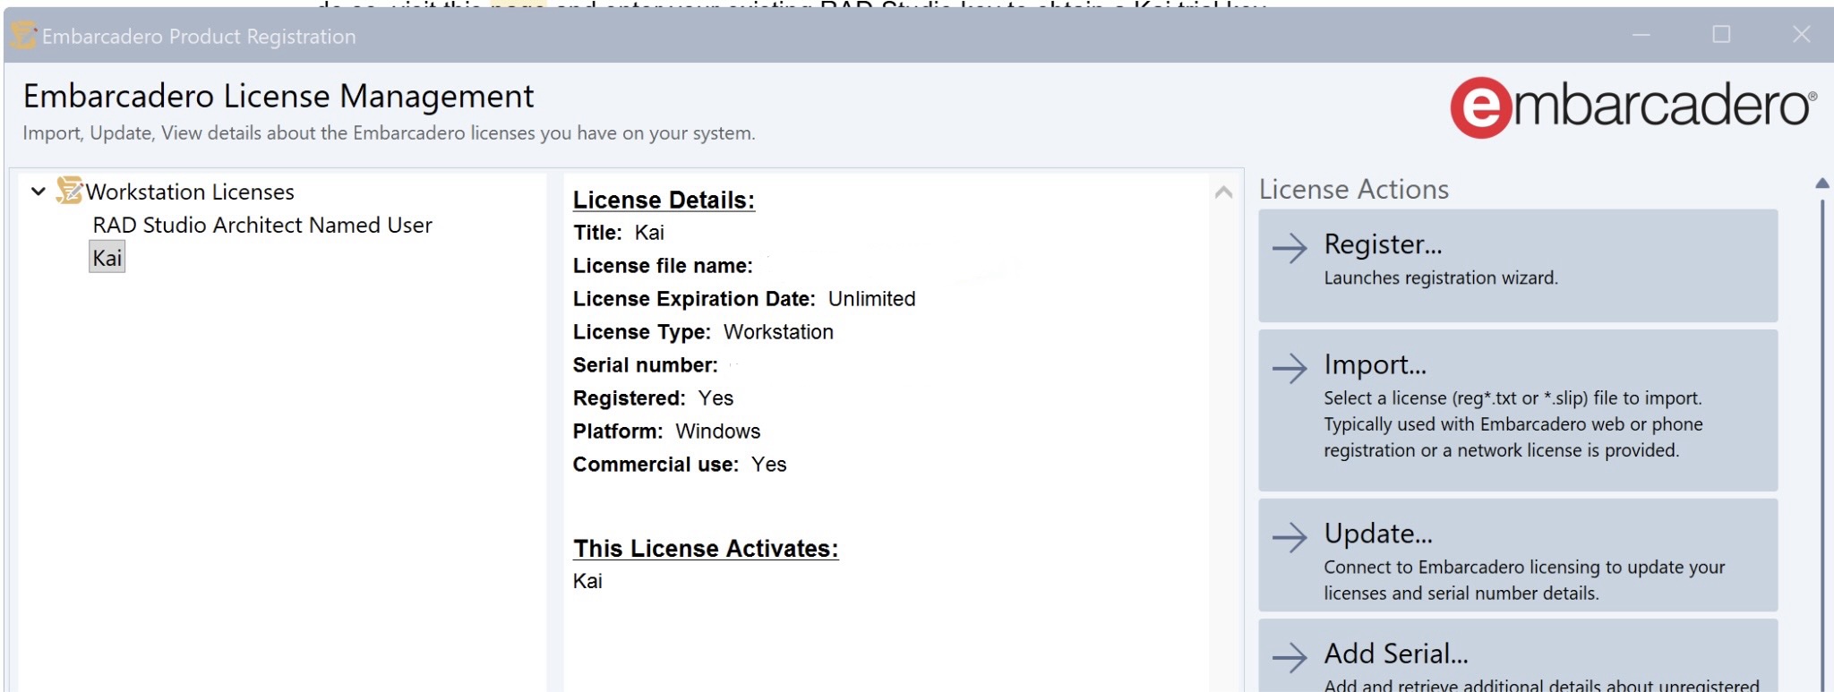1834x692 pixels.
Task: Click the License file name label
Action: point(663,266)
